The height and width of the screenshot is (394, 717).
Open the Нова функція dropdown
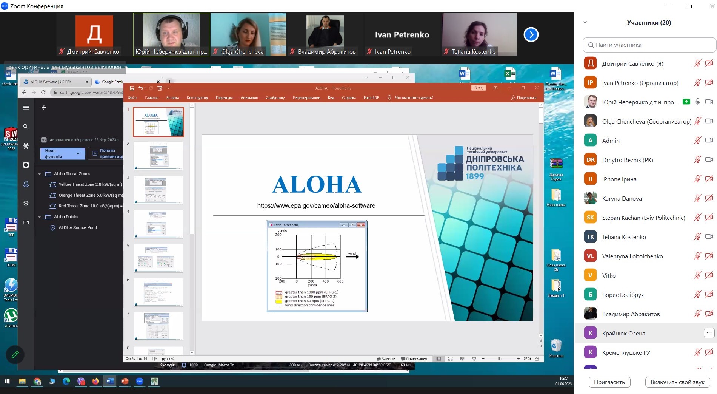pyautogui.click(x=63, y=153)
